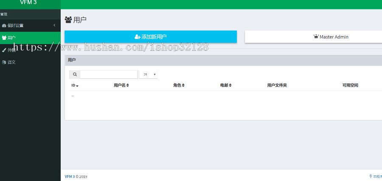Click the 可用空间 column header

pyautogui.click(x=350, y=85)
